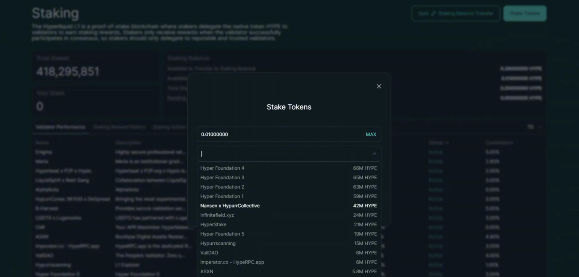Select Hyper Foundation 1 validator

coord(222,196)
